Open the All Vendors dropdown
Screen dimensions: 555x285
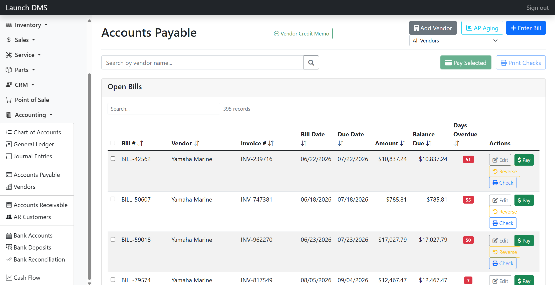tap(456, 40)
